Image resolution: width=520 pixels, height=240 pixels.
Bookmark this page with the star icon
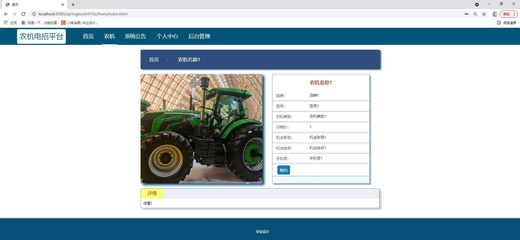tap(484, 14)
